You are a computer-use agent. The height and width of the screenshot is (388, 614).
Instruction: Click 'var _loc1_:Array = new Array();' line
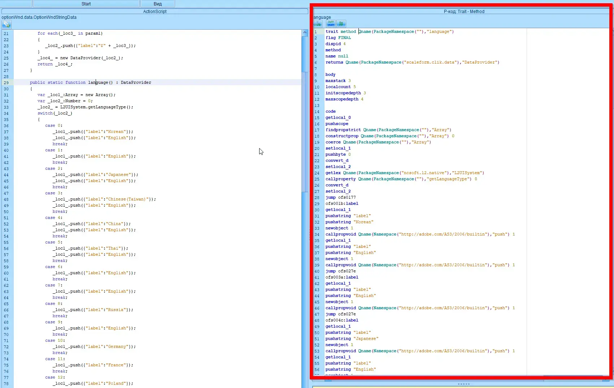tap(77, 95)
